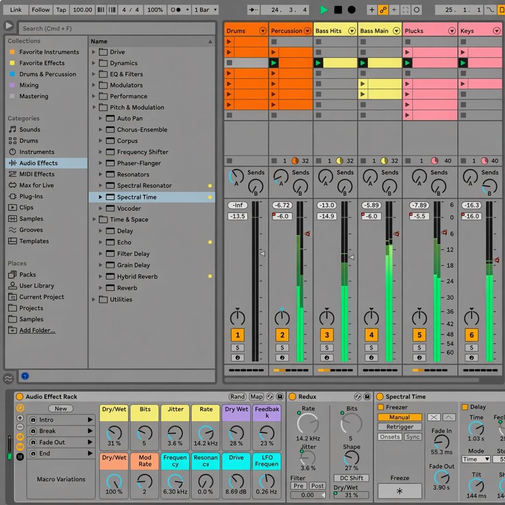Launch the first Drums clip
The height and width of the screenshot is (505, 505).
(229, 41)
